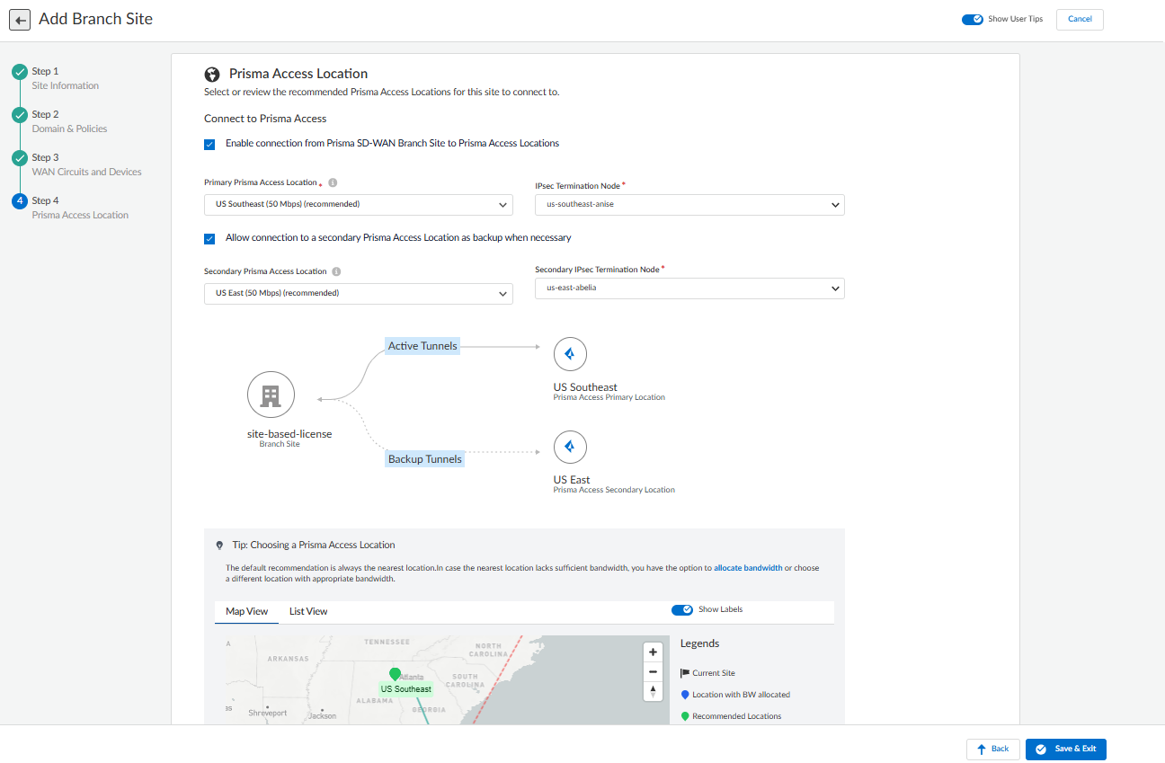Expand the IPsec Termination Node dropdown
The height and width of the screenshot is (763, 1165).
tap(689, 205)
